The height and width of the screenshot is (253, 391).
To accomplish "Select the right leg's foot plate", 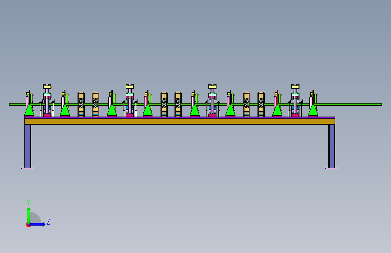I will (331, 168).
